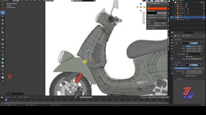Select Catmull-Clark subdivision type

click(182, 68)
